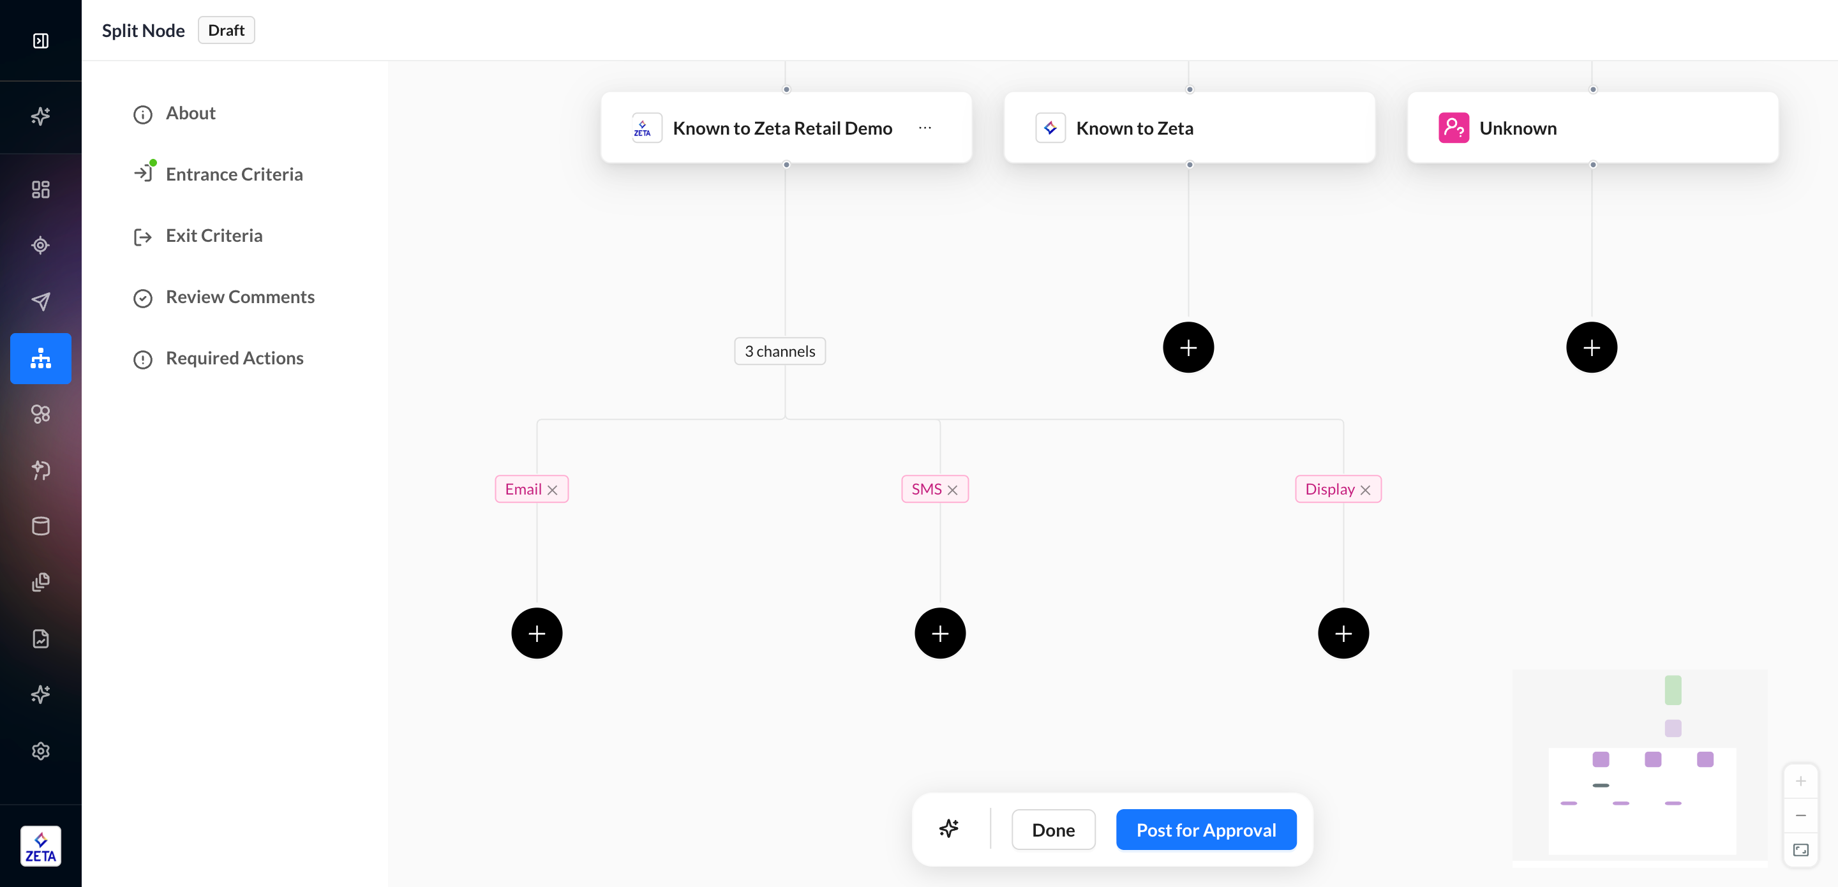Zoom in the canvas with plus control
The image size is (1838, 887).
point(1800,781)
